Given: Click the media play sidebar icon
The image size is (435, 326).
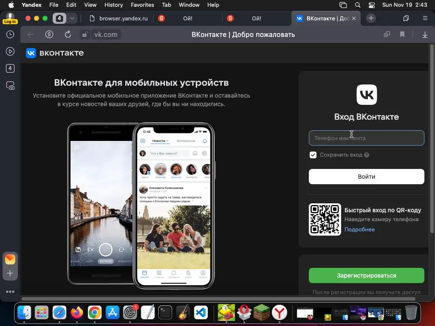Looking at the screenshot, I should click(10, 51).
